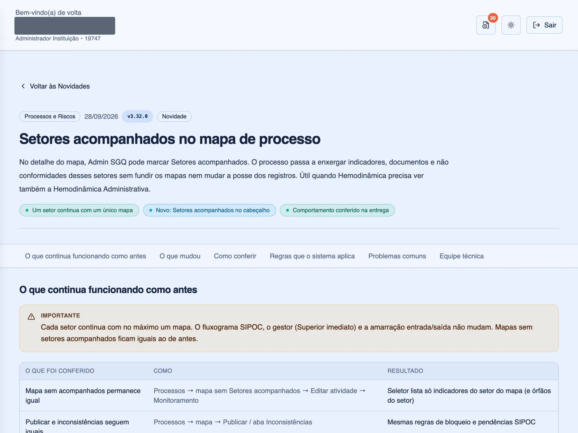The width and height of the screenshot is (578, 433).
Task: Click the date 28/09/2026
Action: tap(101, 117)
